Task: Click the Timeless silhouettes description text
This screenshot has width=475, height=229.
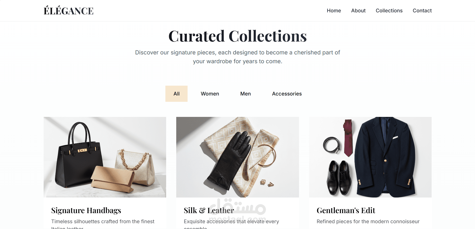Action: (x=103, y=224)
